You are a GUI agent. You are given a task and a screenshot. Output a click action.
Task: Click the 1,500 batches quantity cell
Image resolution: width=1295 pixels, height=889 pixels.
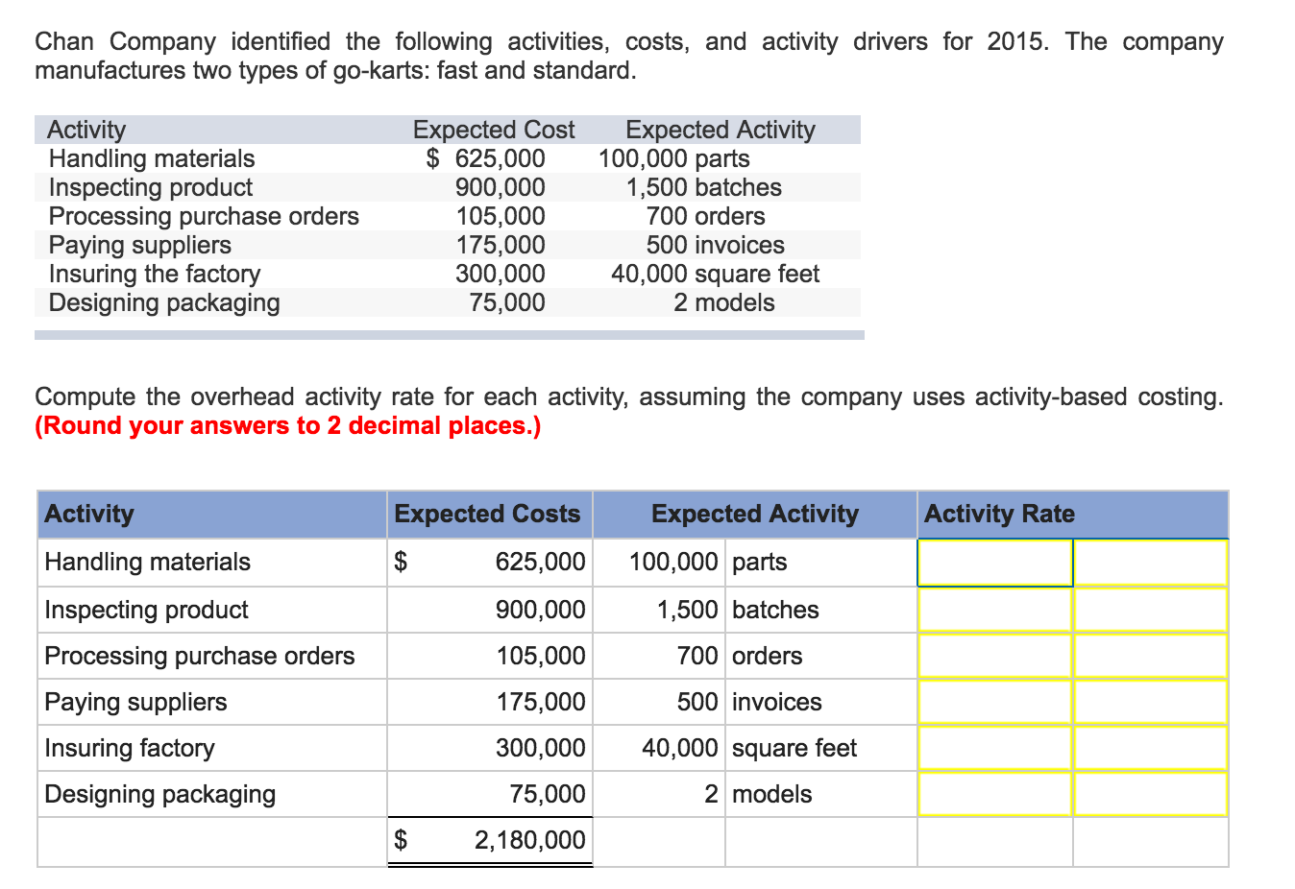659,610
